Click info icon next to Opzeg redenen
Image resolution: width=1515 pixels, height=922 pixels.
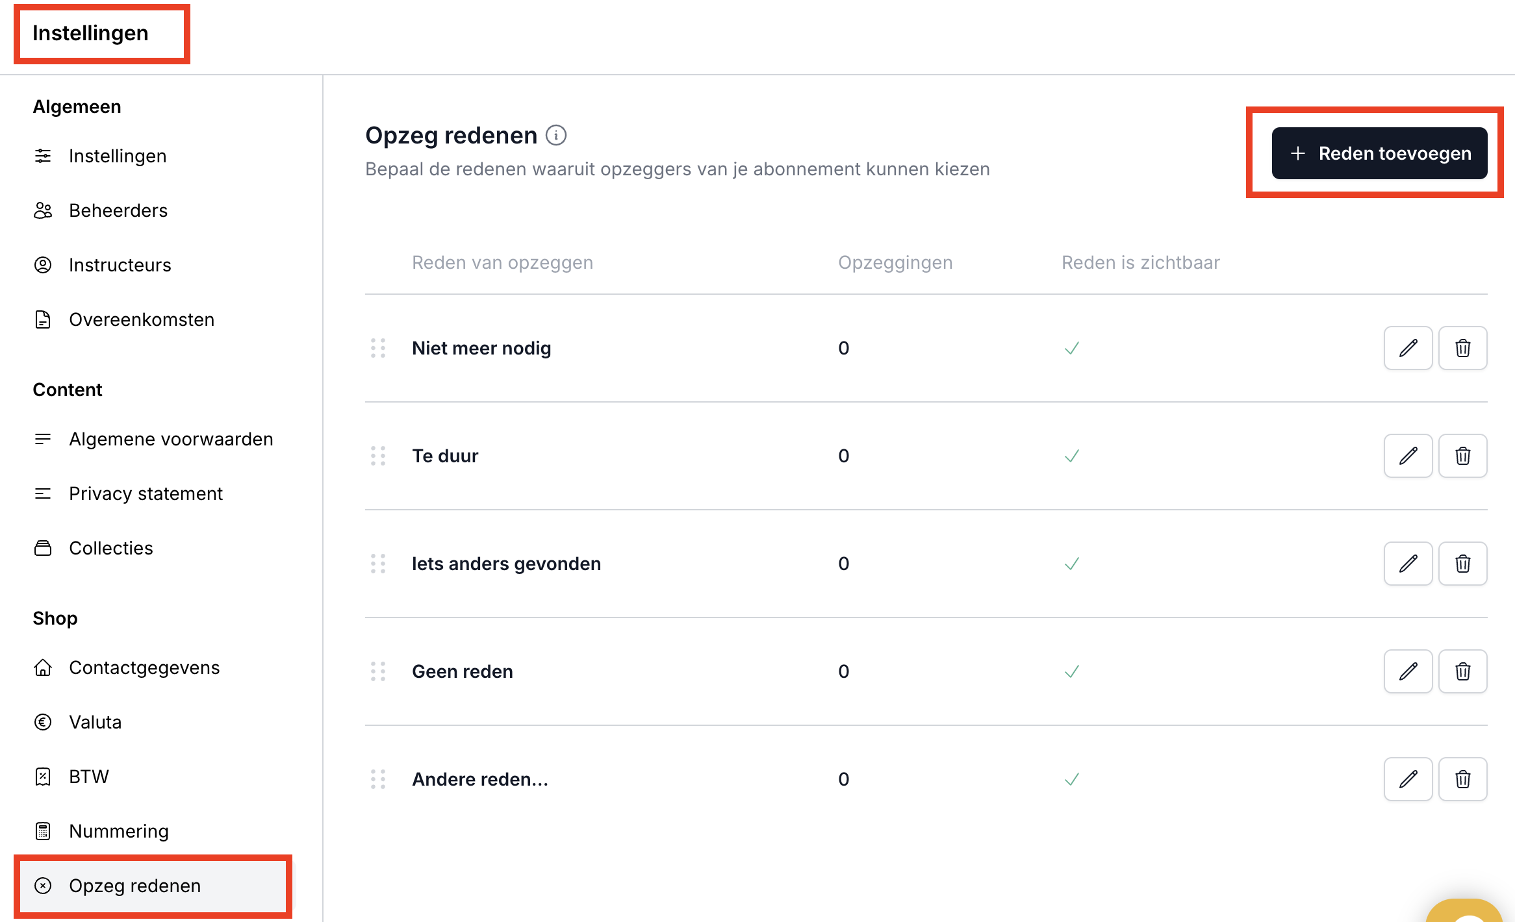click(556, 135)
